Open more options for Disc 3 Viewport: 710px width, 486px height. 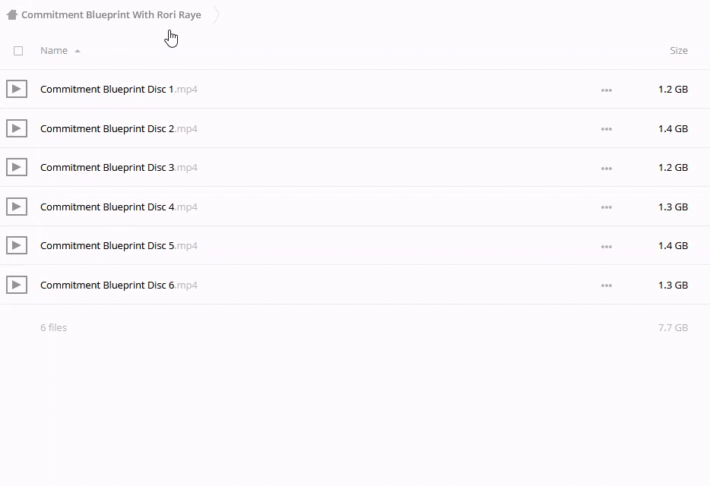[606, 168]
